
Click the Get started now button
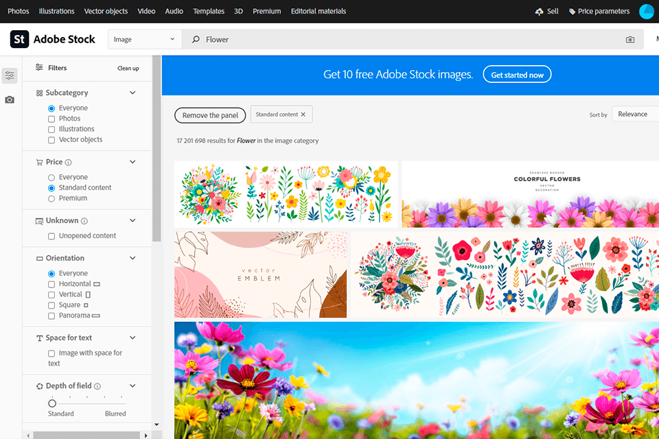[x=517, y=74]
